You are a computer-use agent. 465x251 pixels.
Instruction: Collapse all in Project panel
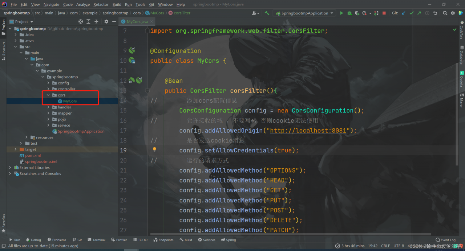(96, 22)
